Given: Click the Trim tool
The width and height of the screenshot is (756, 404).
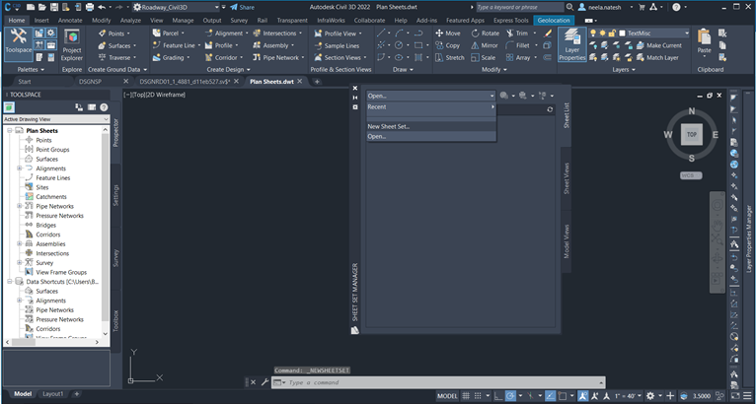Looking at the screenshot, I should pyautogui.click(x=517, y=34).
